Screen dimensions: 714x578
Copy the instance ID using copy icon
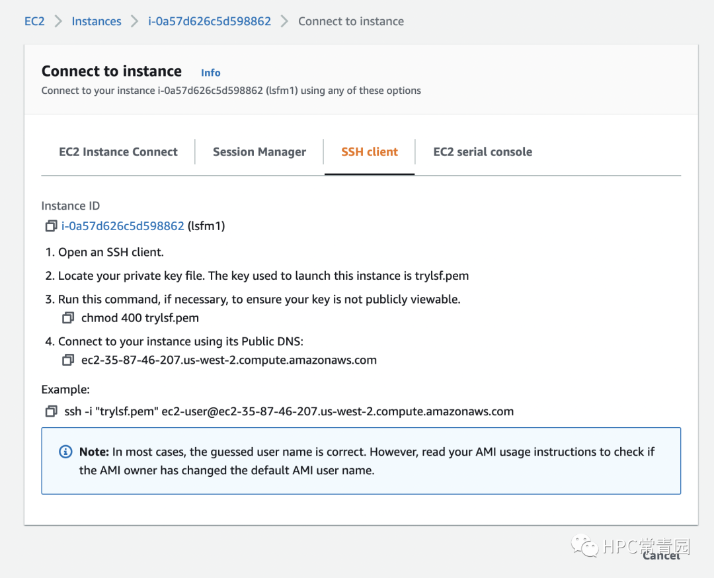[x=51, y=226]
